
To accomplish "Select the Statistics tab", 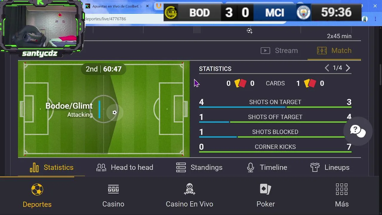I will [x=52, y=168].
